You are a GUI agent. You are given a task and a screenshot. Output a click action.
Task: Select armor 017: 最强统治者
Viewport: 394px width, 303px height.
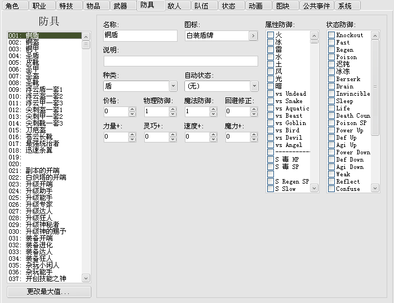[x=45, y=144]
